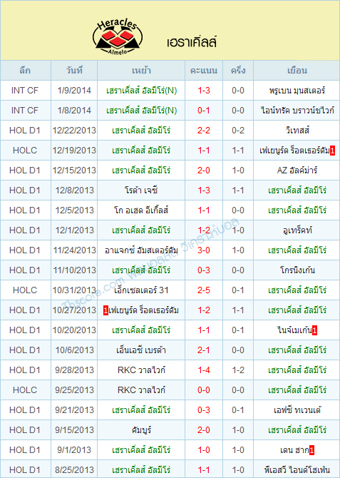Click home team โรด้า เจซี
The image size is (340, 478).
(141, 190)
